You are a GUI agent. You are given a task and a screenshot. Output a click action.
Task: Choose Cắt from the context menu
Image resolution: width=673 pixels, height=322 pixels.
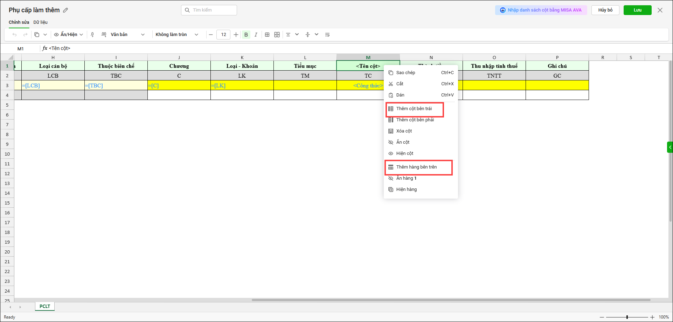(421, 84)
